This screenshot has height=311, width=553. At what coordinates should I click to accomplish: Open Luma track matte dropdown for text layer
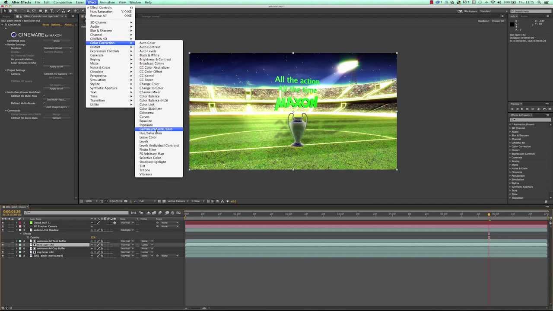147,244
